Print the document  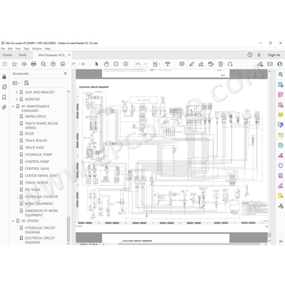coord(34,64)
